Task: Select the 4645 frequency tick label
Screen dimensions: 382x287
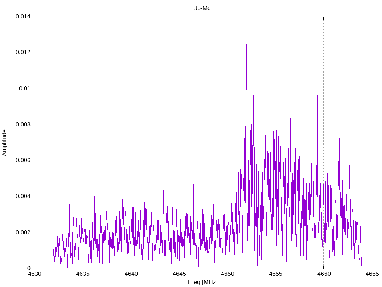Action: pos(179,274)
